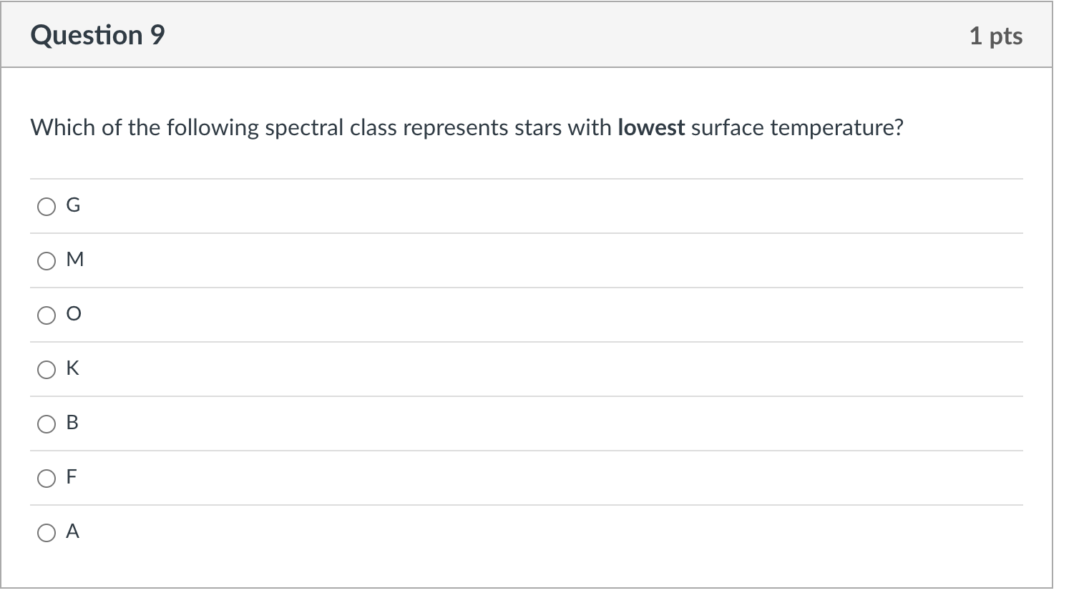Select the B spectral class radio button
1089x598 pixels.
(x=47, y=424)
